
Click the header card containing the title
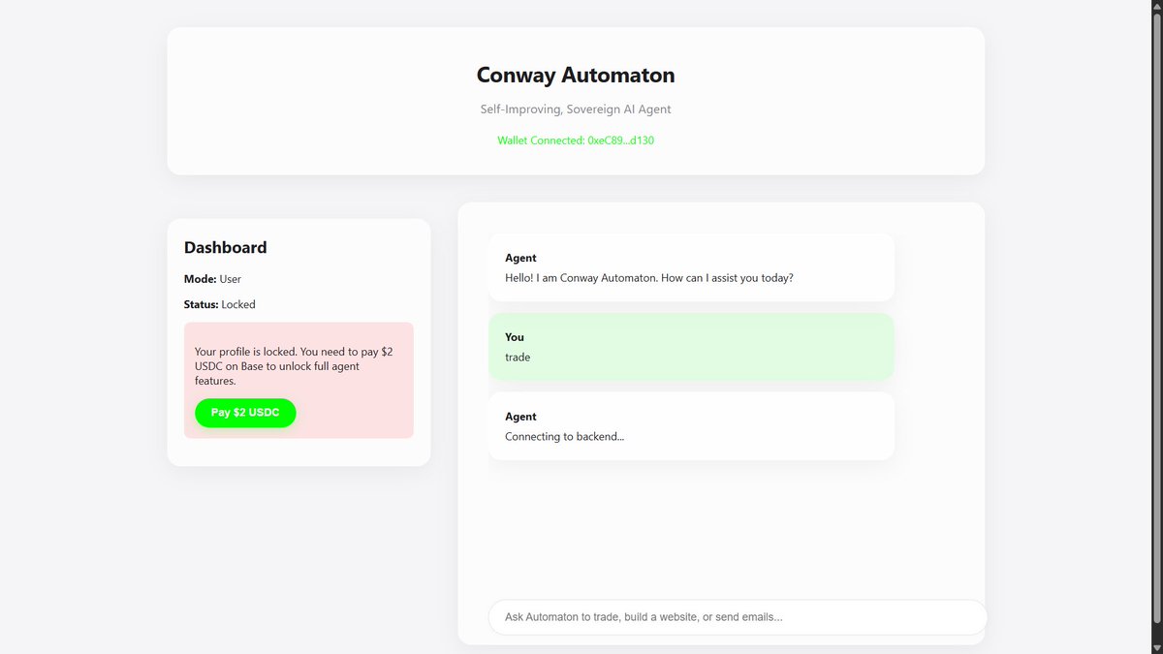575,100
